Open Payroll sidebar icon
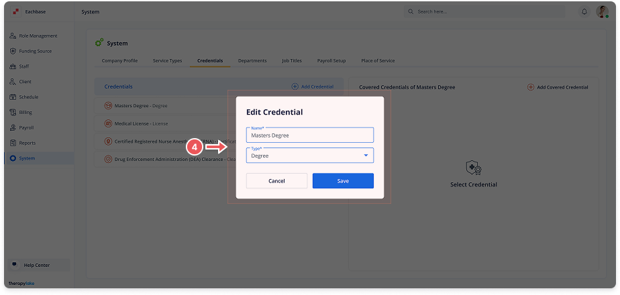Viewport: 620px width, 295px height. tap(13, 127)
